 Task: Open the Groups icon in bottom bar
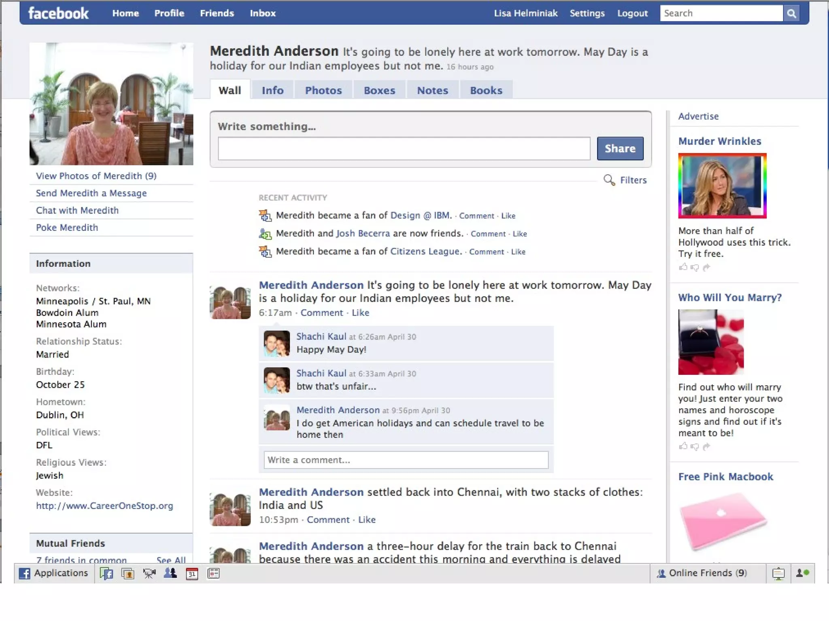pyautogui.click(x=170, y=573)
